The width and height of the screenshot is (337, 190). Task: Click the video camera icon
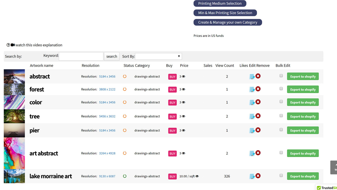coord(13,45)
